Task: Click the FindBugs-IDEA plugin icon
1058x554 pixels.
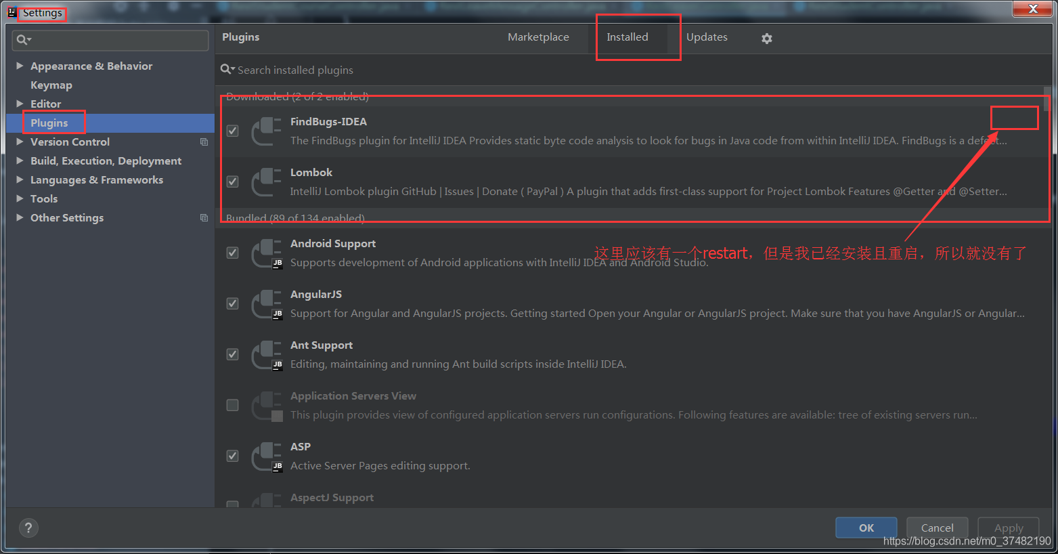Action: pos(267,131)
